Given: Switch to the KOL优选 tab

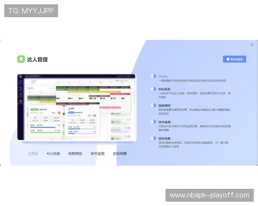Looking at the screenshot, I should click(53, 154).
